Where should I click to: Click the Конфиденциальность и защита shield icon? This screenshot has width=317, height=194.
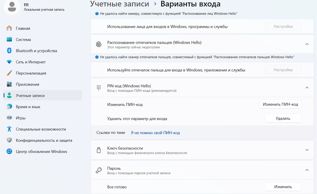coord(9,140)
